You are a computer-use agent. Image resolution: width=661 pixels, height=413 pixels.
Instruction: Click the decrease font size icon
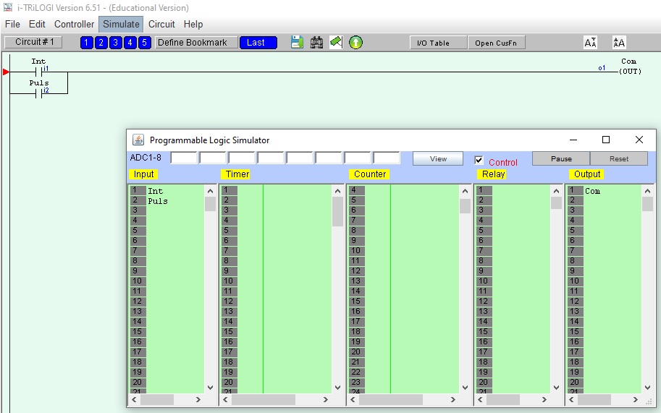pos(591,43)
